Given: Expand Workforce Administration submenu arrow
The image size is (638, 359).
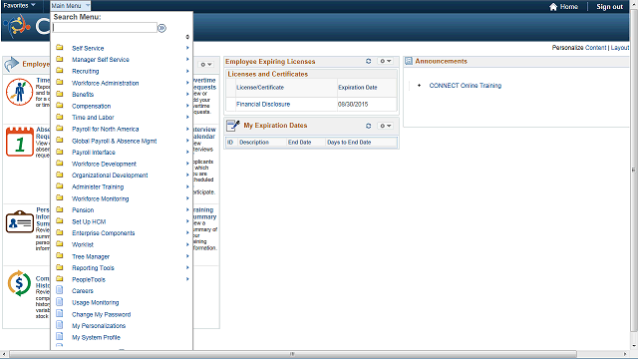Looking at the screenshot, I should [x=187, y=83].
